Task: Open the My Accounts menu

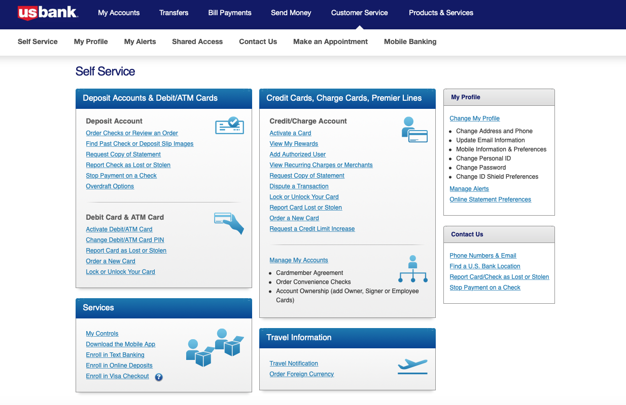Action: pyautogui.click(x=119, y=13)
